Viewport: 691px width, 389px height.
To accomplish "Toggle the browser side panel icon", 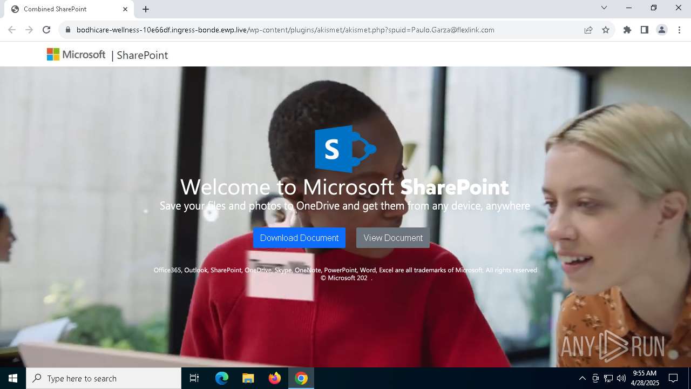I will click(x=645, y=30).
